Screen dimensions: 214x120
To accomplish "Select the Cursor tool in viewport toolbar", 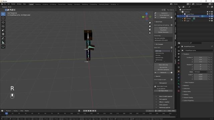I will 3,18.
